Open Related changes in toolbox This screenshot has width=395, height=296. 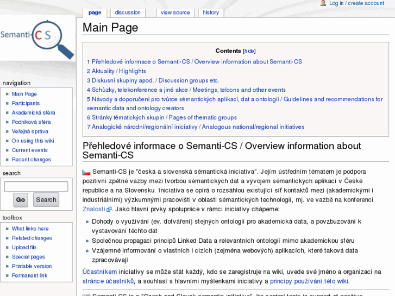coord(32,238)
